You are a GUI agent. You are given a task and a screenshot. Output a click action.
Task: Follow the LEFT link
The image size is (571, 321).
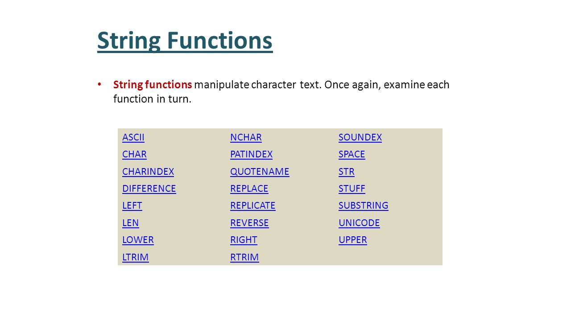click(x=132, y=206)
